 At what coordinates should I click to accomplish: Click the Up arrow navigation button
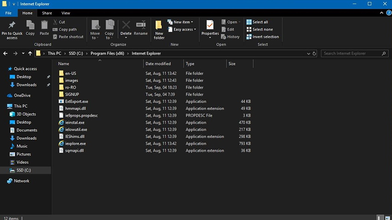[x=30, y=53]
